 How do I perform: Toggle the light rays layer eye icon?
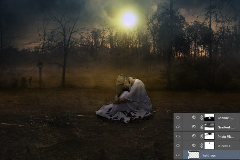point(178,155)
